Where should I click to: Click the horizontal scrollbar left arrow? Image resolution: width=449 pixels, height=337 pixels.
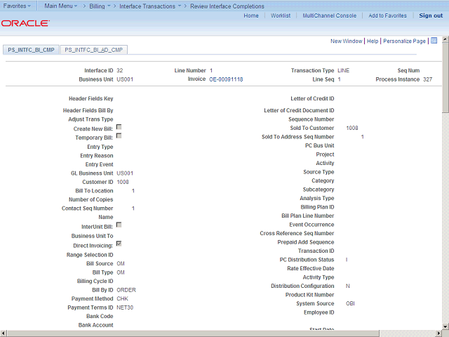coord(3,333)
